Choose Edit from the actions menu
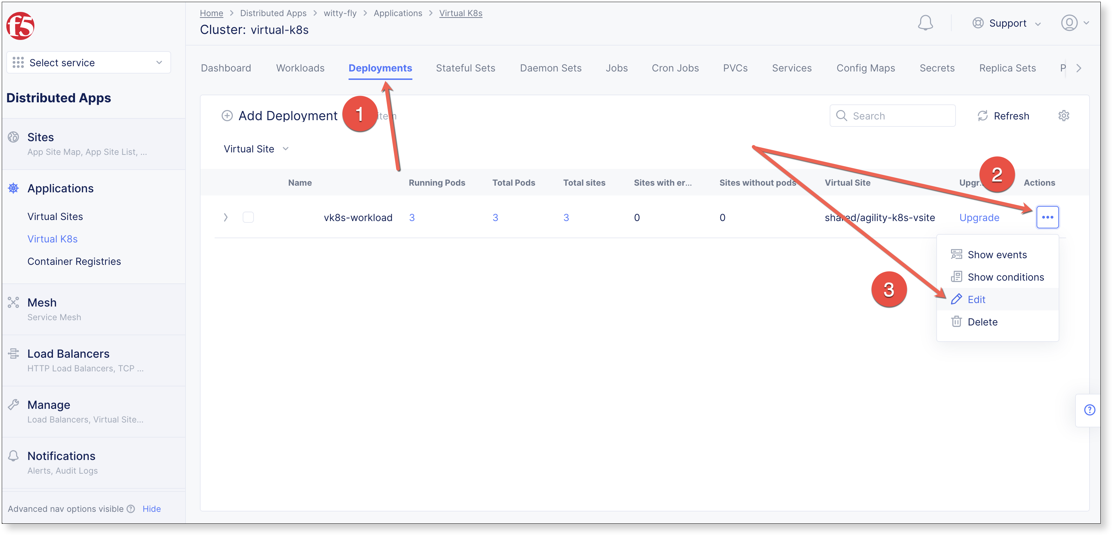This screenshot has height=536, width=1113. click(x=997, y=300)
